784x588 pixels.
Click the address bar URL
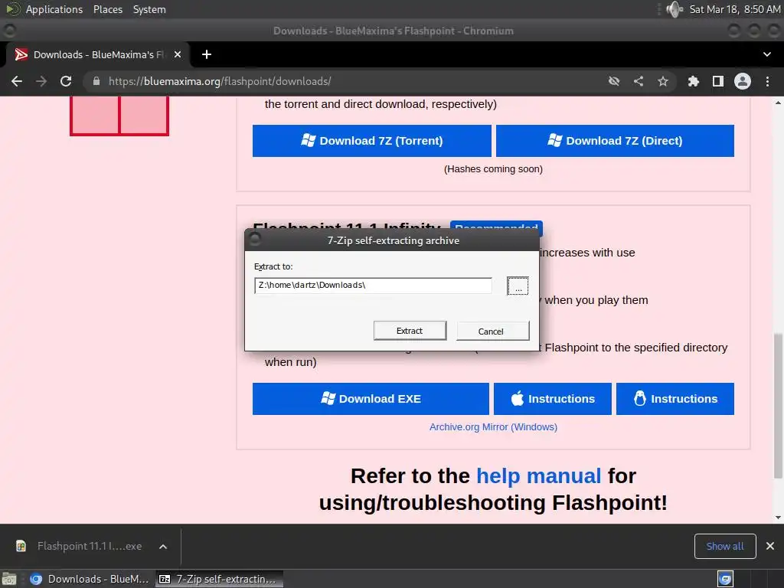pyautogui.click(x=220, y=81)
